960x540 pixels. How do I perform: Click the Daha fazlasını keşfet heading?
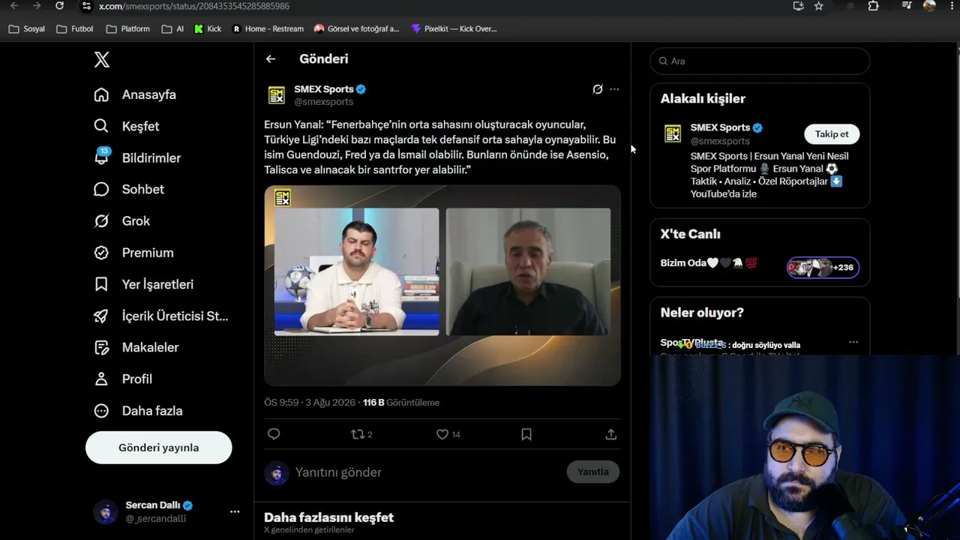[328, 517]
